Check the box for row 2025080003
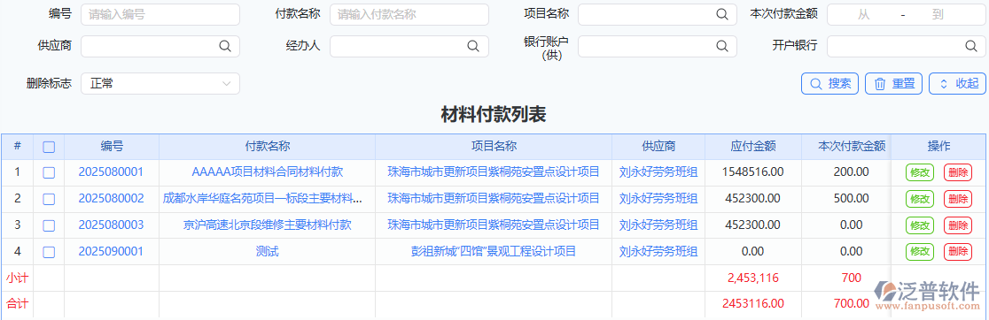Screen dimensions: 989x320 pos(49,225)
